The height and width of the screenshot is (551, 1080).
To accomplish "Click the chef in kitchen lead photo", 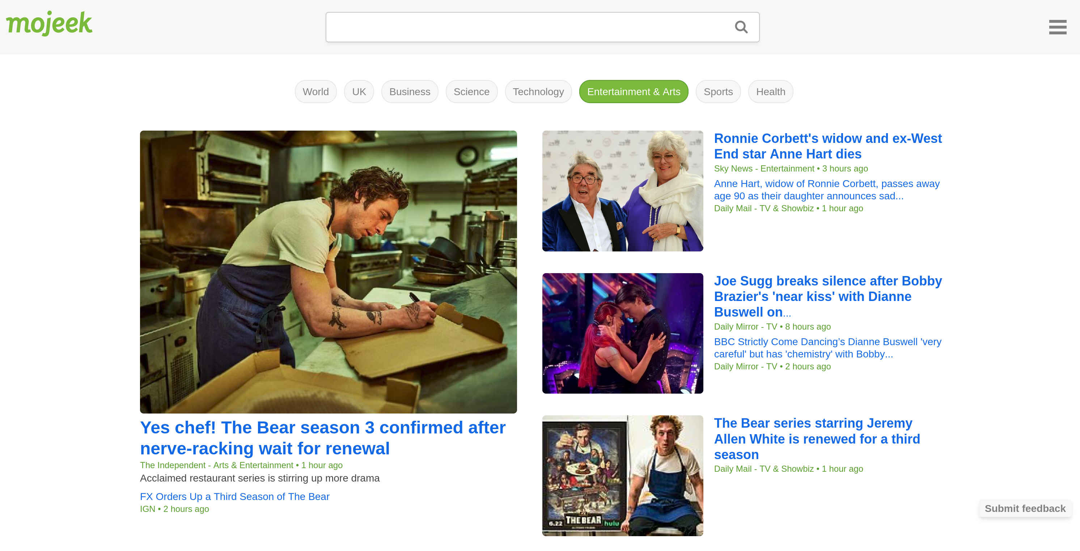I will click(328, 272).
